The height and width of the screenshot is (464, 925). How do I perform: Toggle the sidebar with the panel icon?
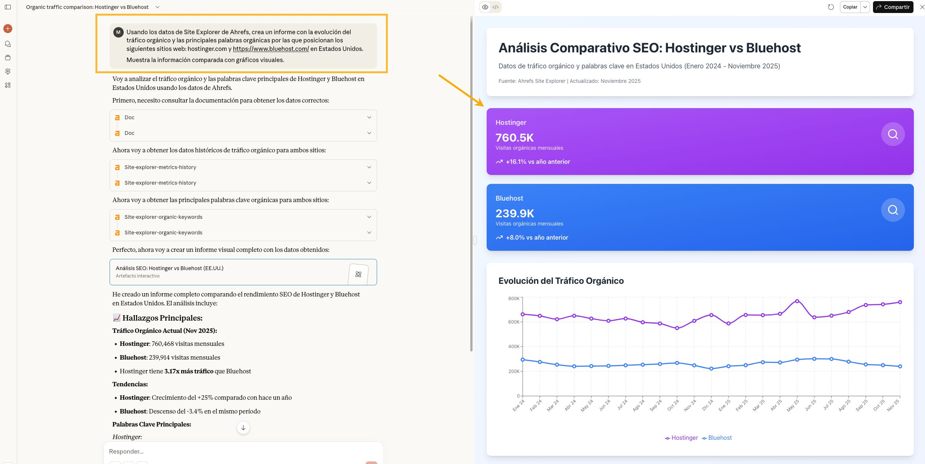pos(8,7)
